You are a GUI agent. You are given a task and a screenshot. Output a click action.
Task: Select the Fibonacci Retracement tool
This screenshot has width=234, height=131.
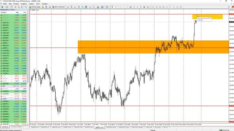pos(134,7)
